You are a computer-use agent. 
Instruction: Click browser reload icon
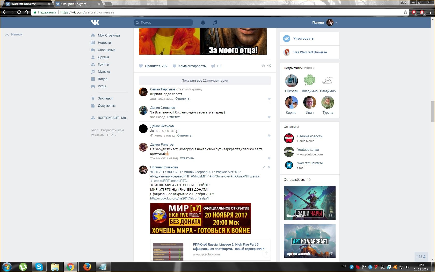[19, 12]
